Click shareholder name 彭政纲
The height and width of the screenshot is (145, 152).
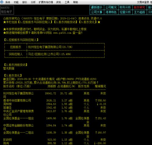(7, 140)
